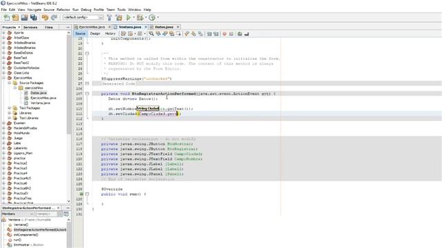Click the Save All toolbar icon

point(34,17)
